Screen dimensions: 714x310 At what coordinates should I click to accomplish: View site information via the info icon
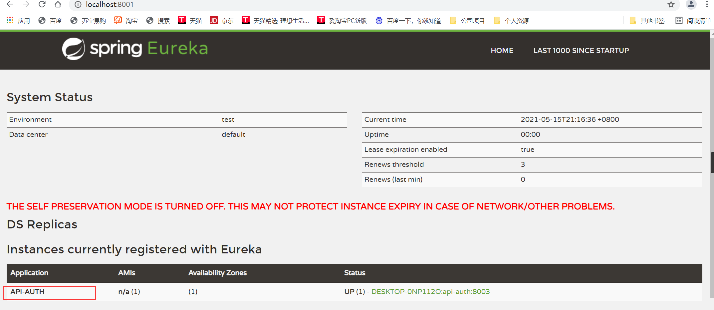tap(78, 5)
